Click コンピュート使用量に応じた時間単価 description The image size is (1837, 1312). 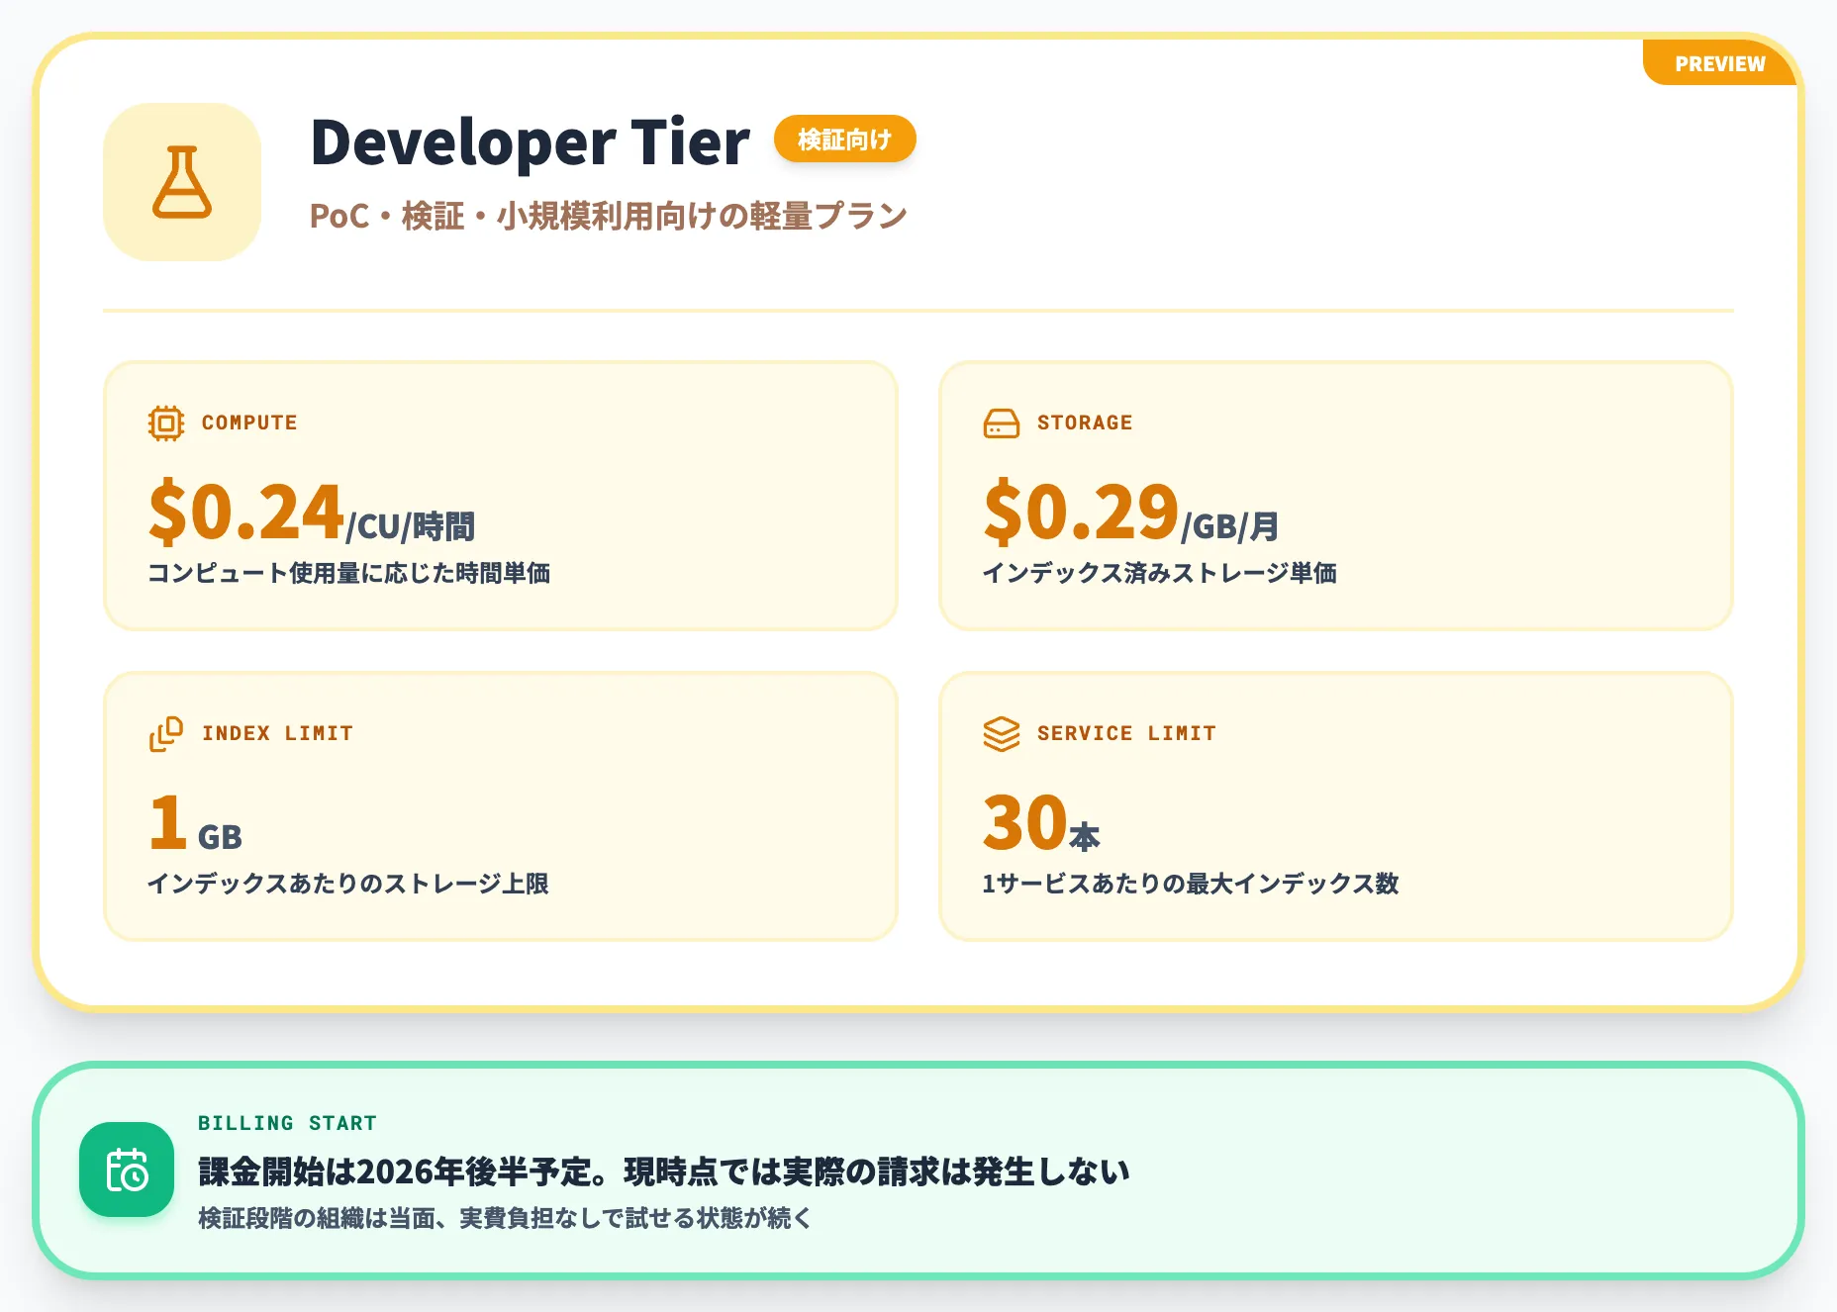(348, 573)
